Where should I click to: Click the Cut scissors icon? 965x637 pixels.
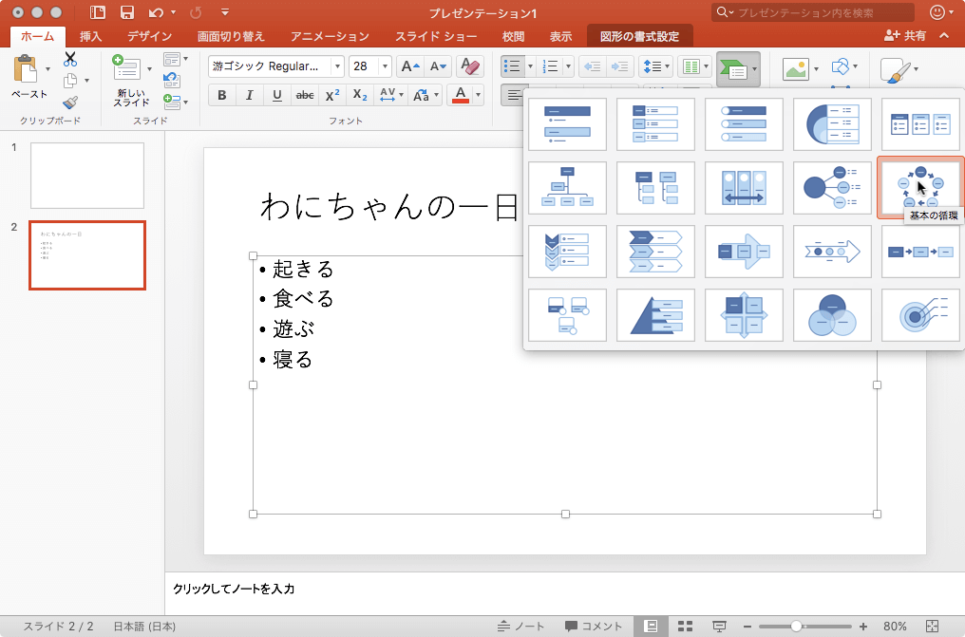tap(70, 59)
